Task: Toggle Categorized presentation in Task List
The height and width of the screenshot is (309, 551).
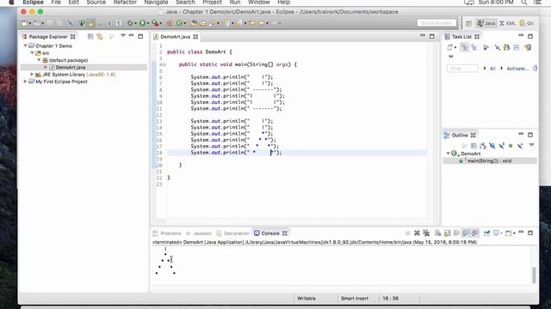Action: pyautogui.click(x=465, y=47)
